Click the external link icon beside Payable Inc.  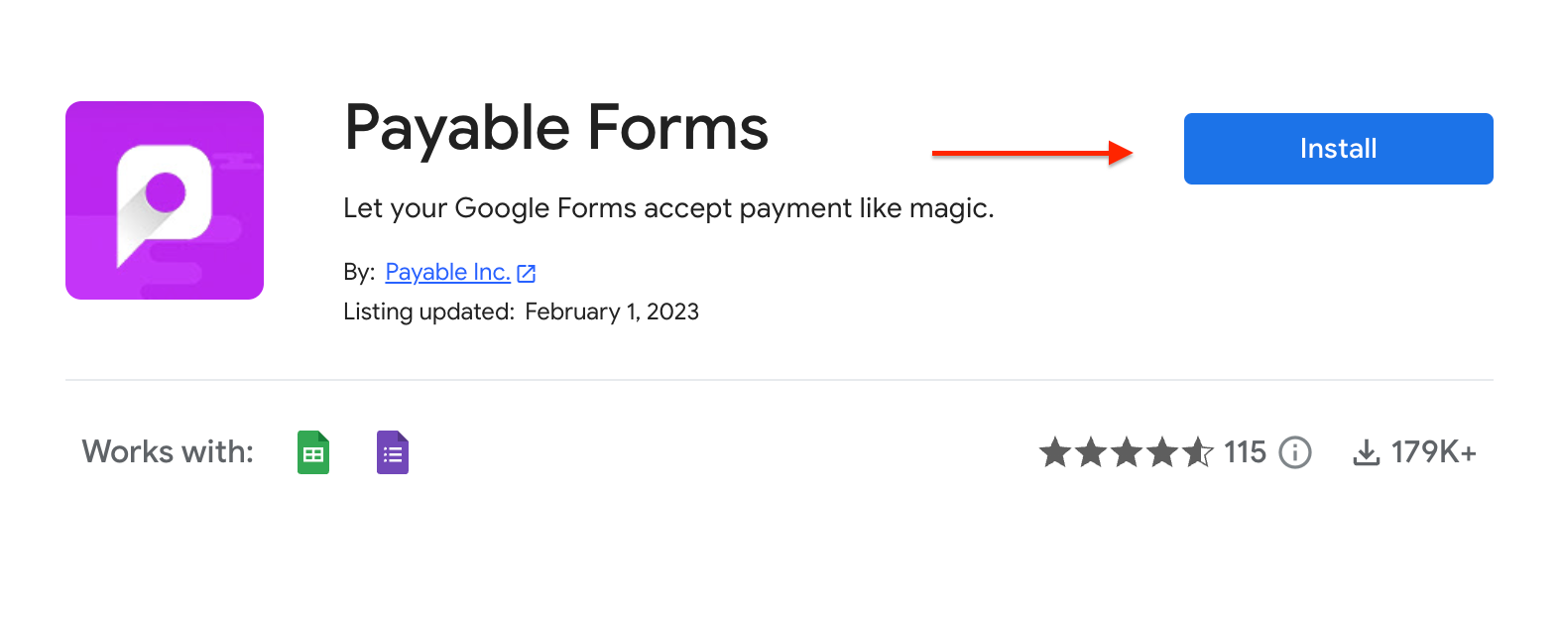click(x=527, y=273)
